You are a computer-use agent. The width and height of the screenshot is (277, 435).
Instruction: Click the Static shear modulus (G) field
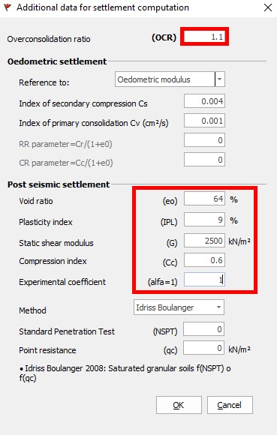click(204, 241)
